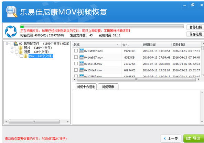Select the file name 0x15fde7.mov
The height and width of the screenshot is (143, 204).
(x=93, y=70)
